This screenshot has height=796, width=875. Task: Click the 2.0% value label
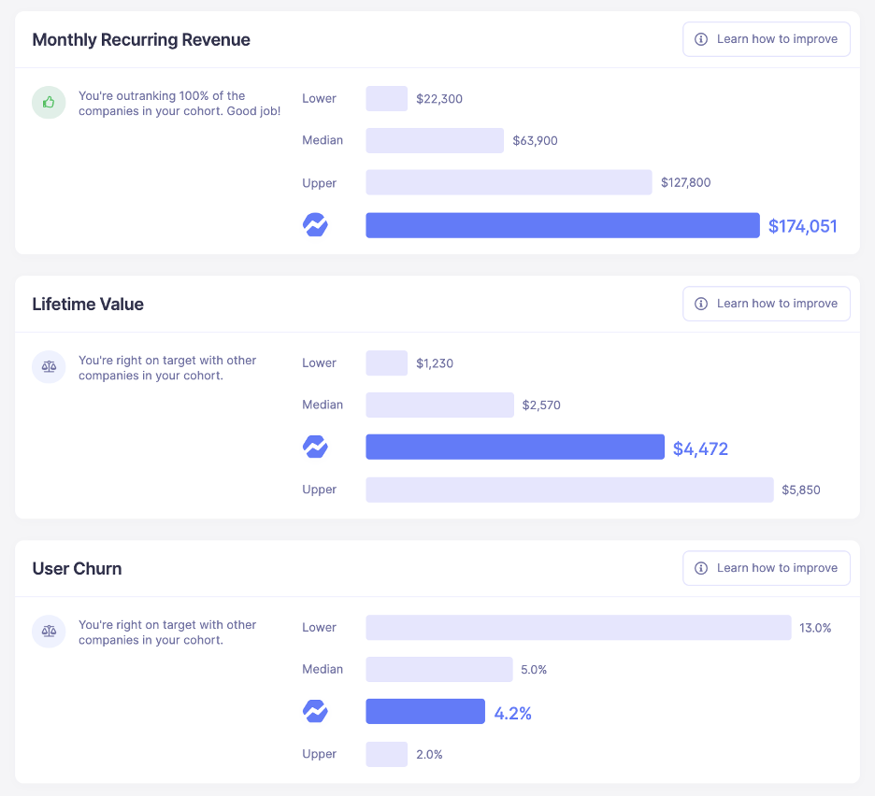click(x=429, y=754)
